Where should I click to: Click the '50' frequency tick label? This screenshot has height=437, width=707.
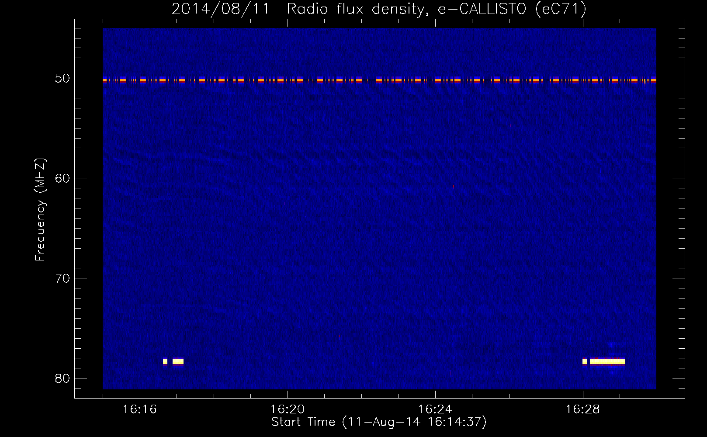coord(62,78)
